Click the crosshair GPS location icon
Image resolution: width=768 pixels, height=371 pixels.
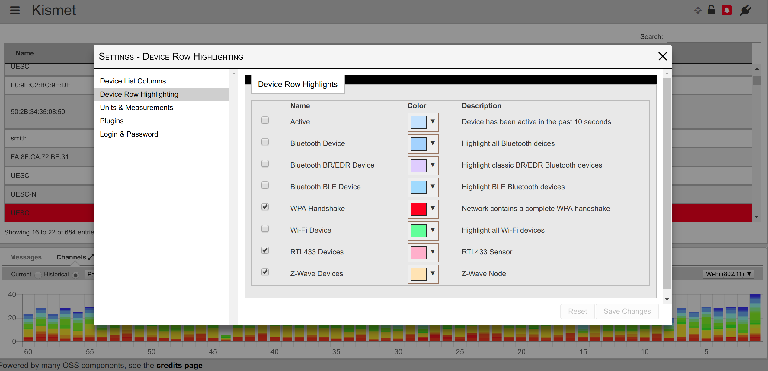[698, 10]
